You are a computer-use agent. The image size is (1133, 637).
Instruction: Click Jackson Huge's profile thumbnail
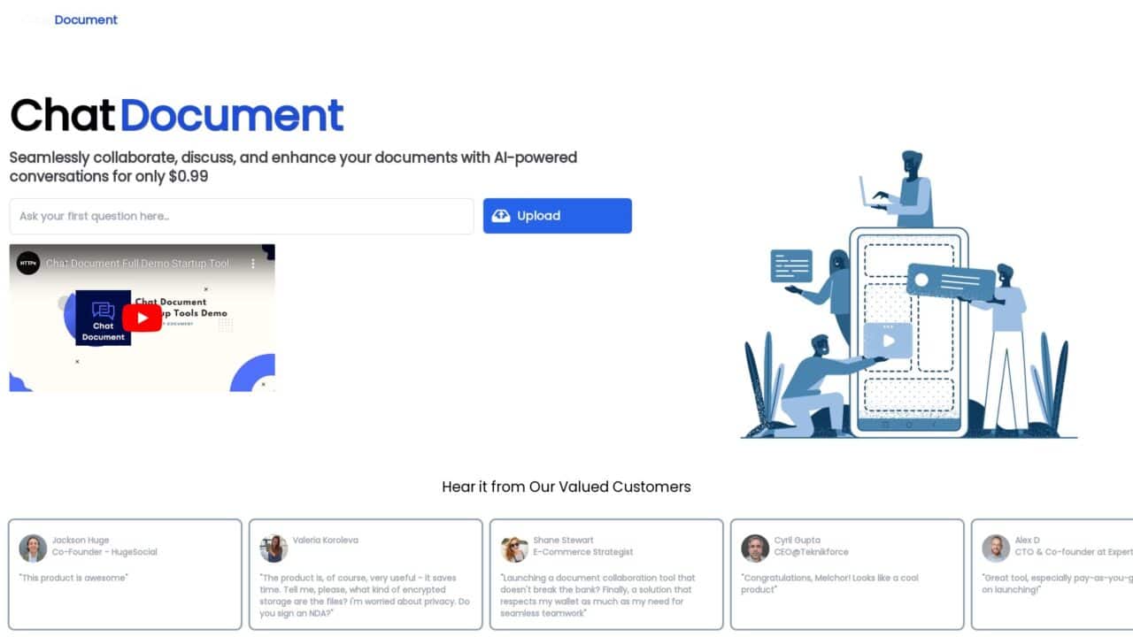(x=32, y=546)
